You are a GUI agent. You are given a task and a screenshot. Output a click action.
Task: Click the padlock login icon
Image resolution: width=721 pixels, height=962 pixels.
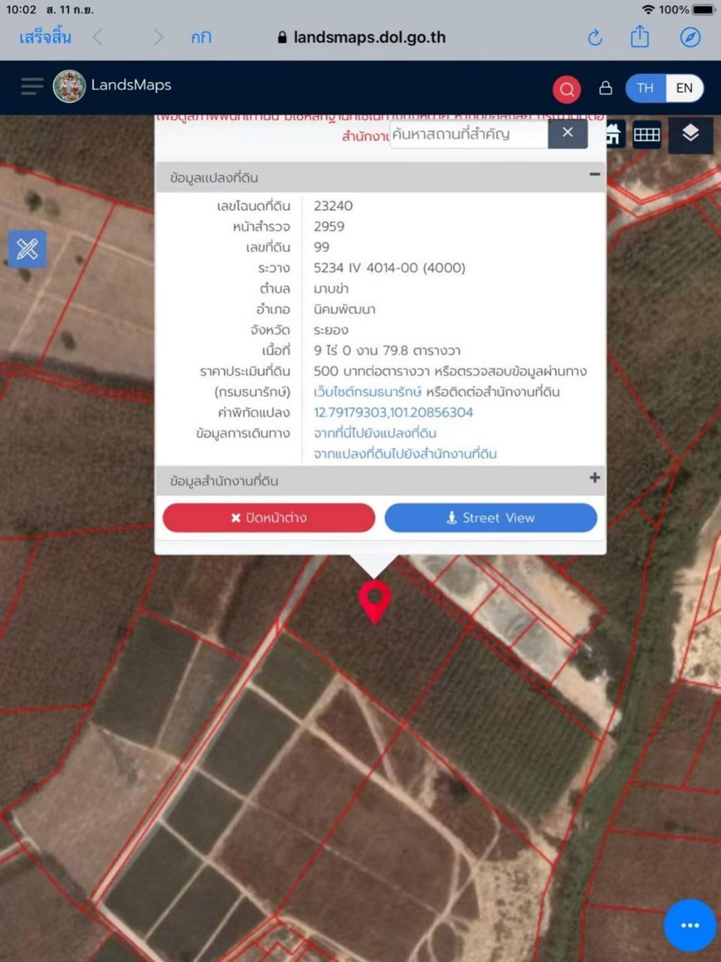606,88
